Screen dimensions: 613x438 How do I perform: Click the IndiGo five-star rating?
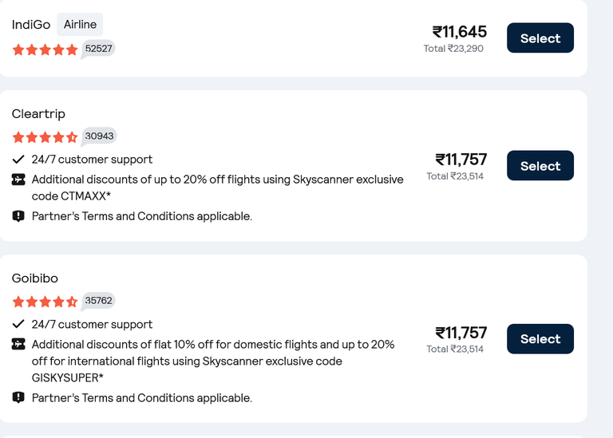45,49
